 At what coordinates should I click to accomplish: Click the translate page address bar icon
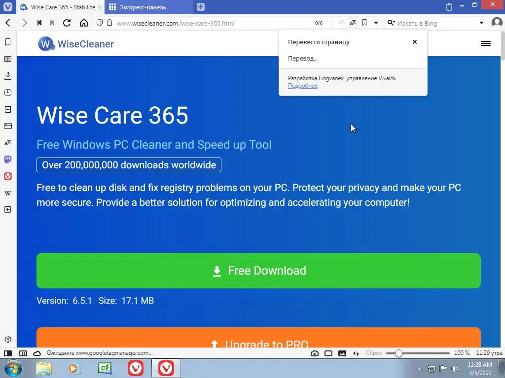tap(353, 23)
